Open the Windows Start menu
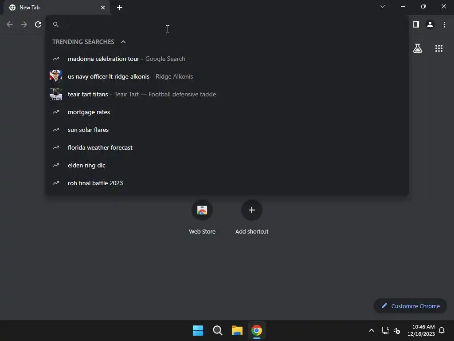The width and height of the screenshot is (454, 341). click(198, 330)
